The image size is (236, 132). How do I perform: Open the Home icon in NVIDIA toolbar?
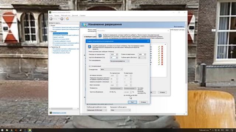coord(67,19)
